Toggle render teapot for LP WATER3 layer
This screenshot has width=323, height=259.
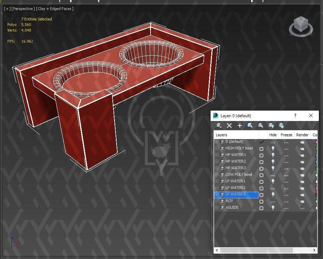302,195
